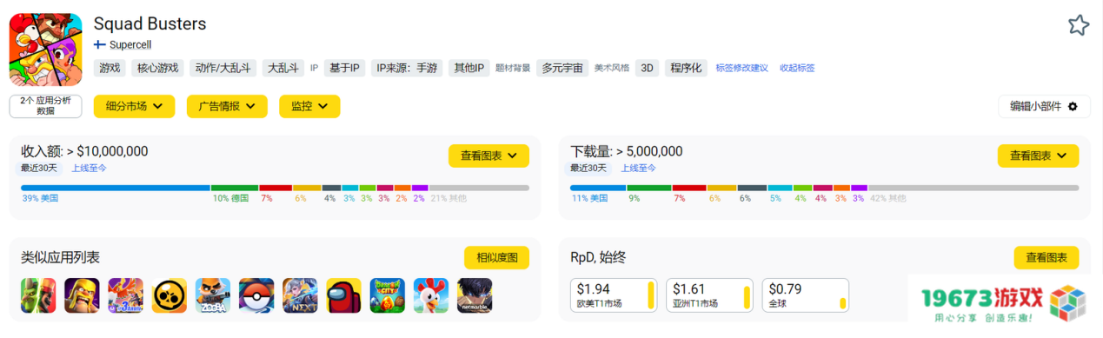1103x338 pixels.
Task: Click the green 10% 德国 revenue bar segment
Action: coord(235,188)
